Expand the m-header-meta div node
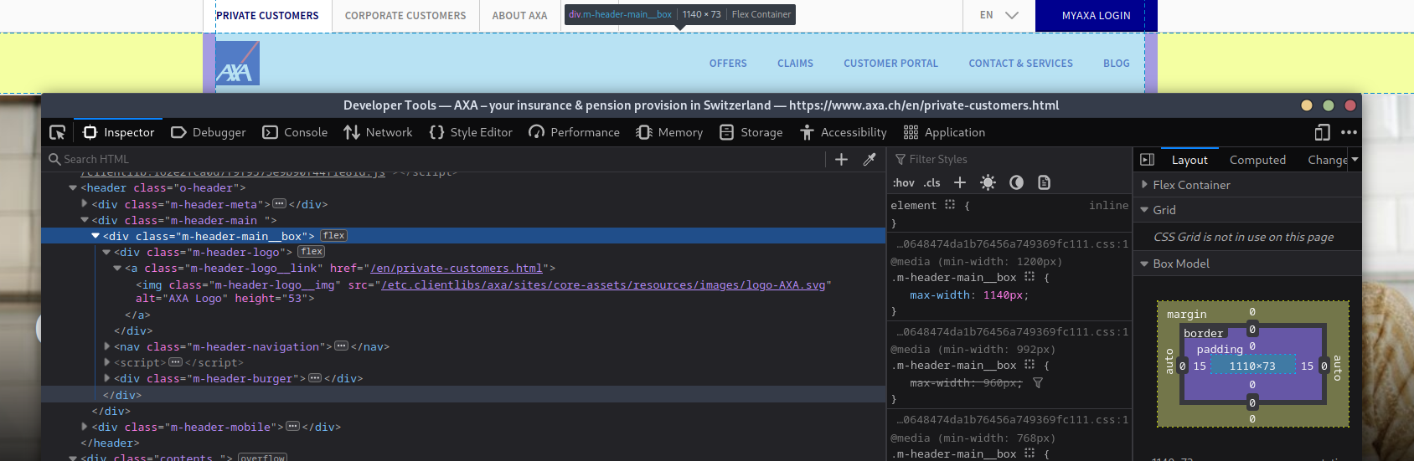 pyautogui.click(x=85, y=204)
